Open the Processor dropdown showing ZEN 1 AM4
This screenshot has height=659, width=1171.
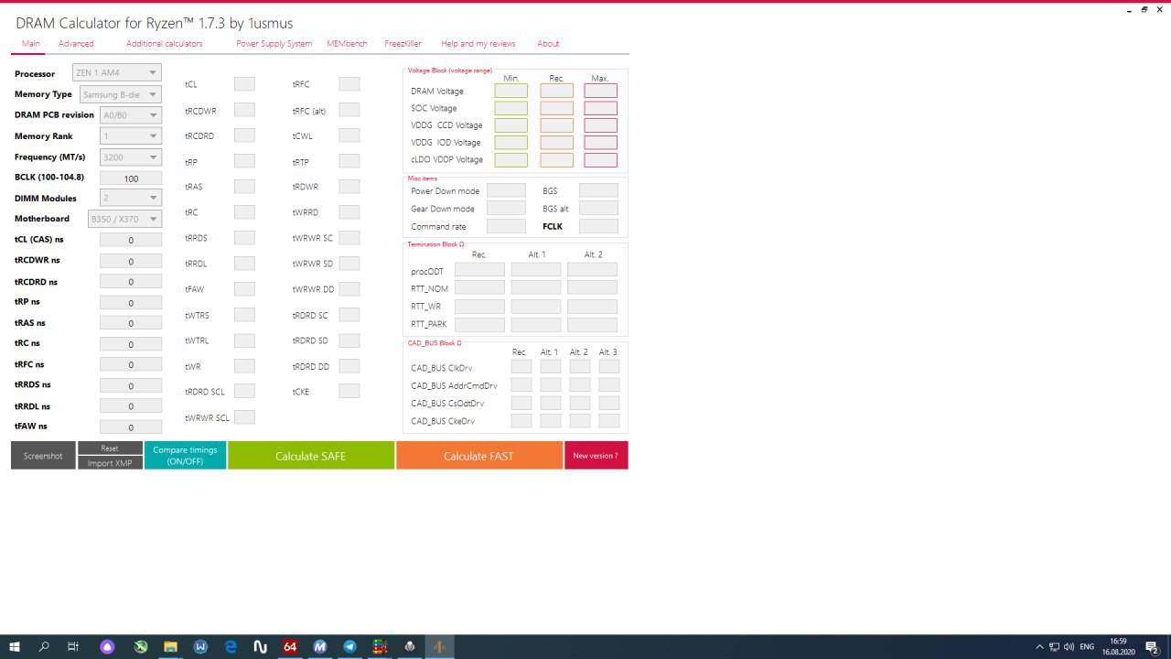[x=117, y=72]
